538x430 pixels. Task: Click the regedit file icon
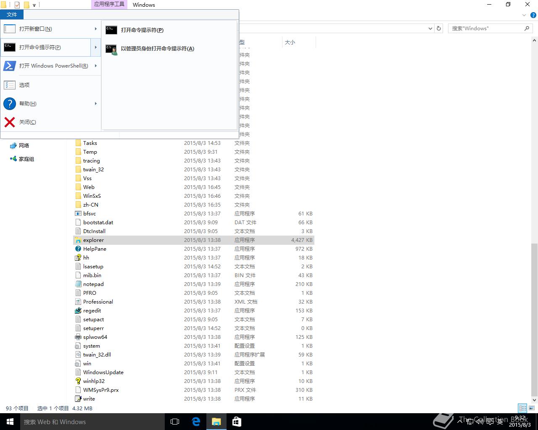(78, 311)
